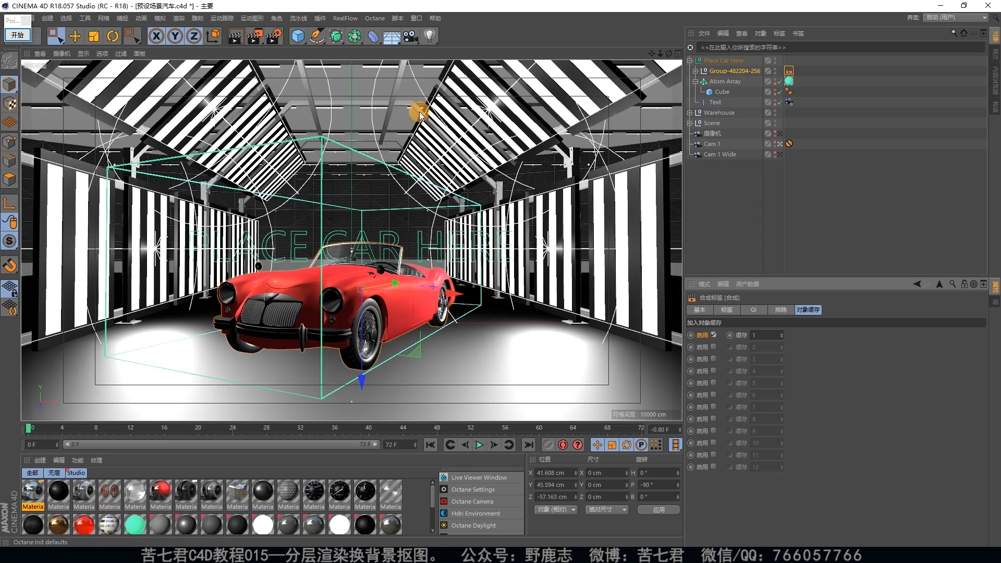Open the Cube primitive objects icon
1001x563 pixels.
[298, 36]
